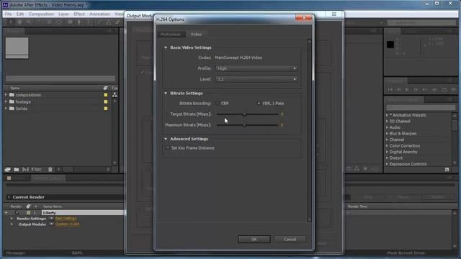Click the H.264 Options vertical scrollbar

click(x=309, y=130)
